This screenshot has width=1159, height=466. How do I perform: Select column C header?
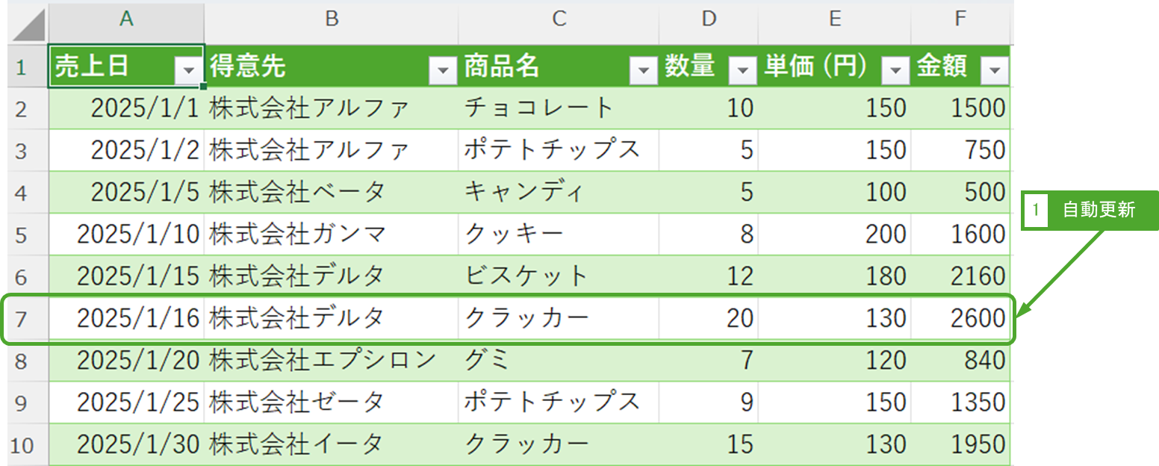(x=559, y=19)
